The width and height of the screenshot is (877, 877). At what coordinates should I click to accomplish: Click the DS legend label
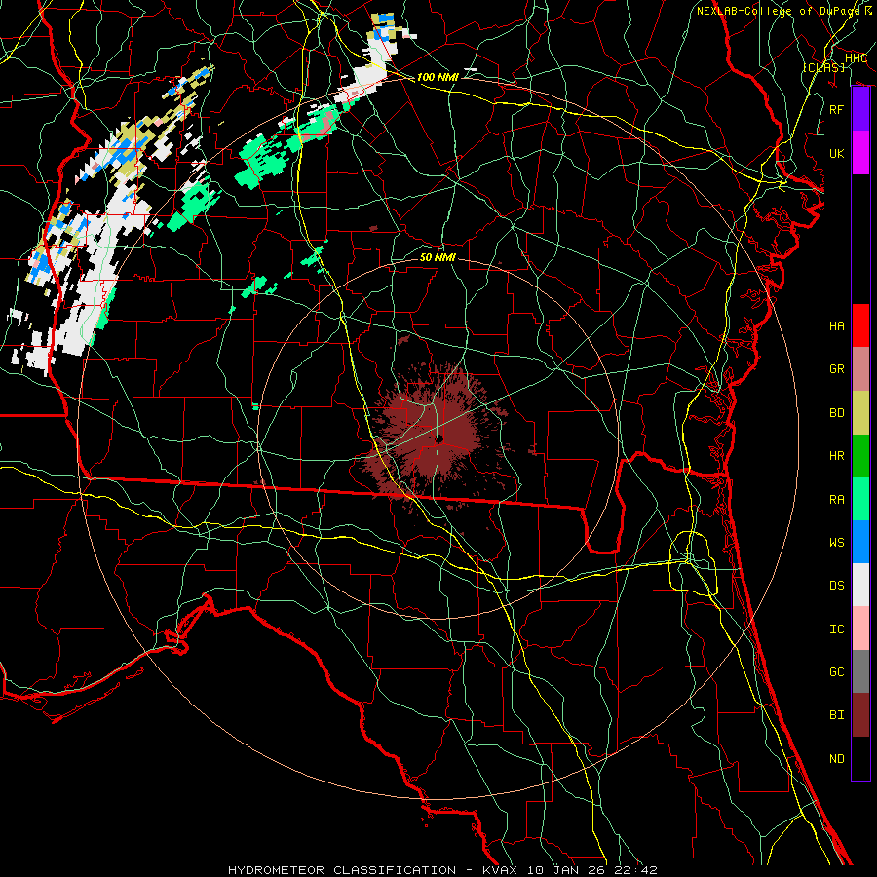[x=837, y=586]
